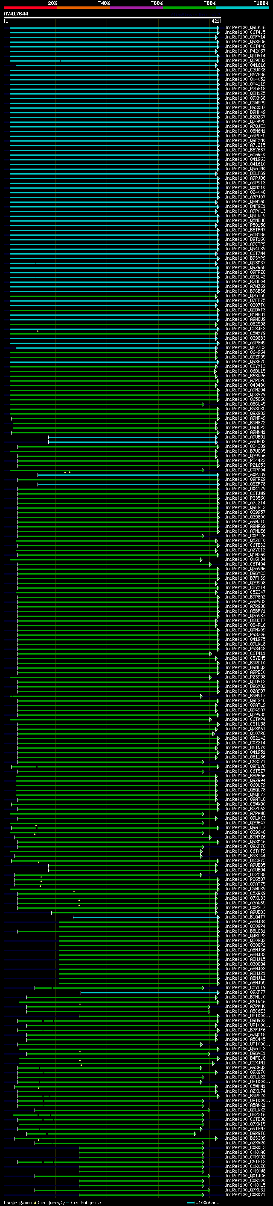Select hit label UniRef100_Q2A9N6
This screenshot has height=1206, width=273.
(x=244, y=569)
